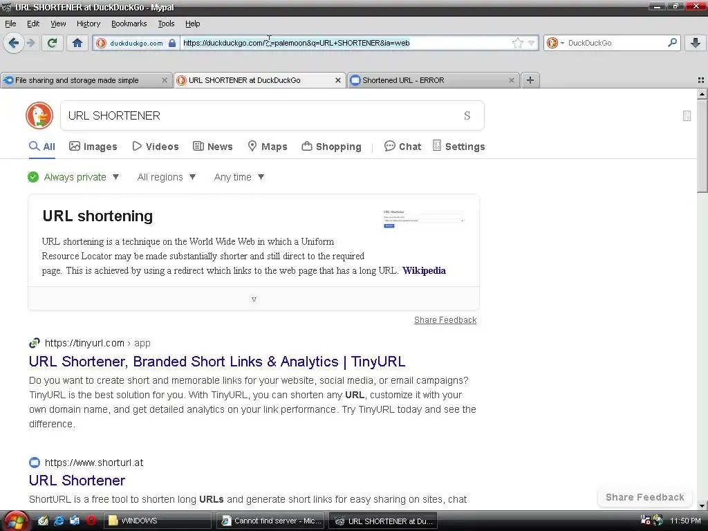Viewport: 708px width, 531px height.
Task: Click the forward navigation arrow
Action: click(x=31, y=43)
